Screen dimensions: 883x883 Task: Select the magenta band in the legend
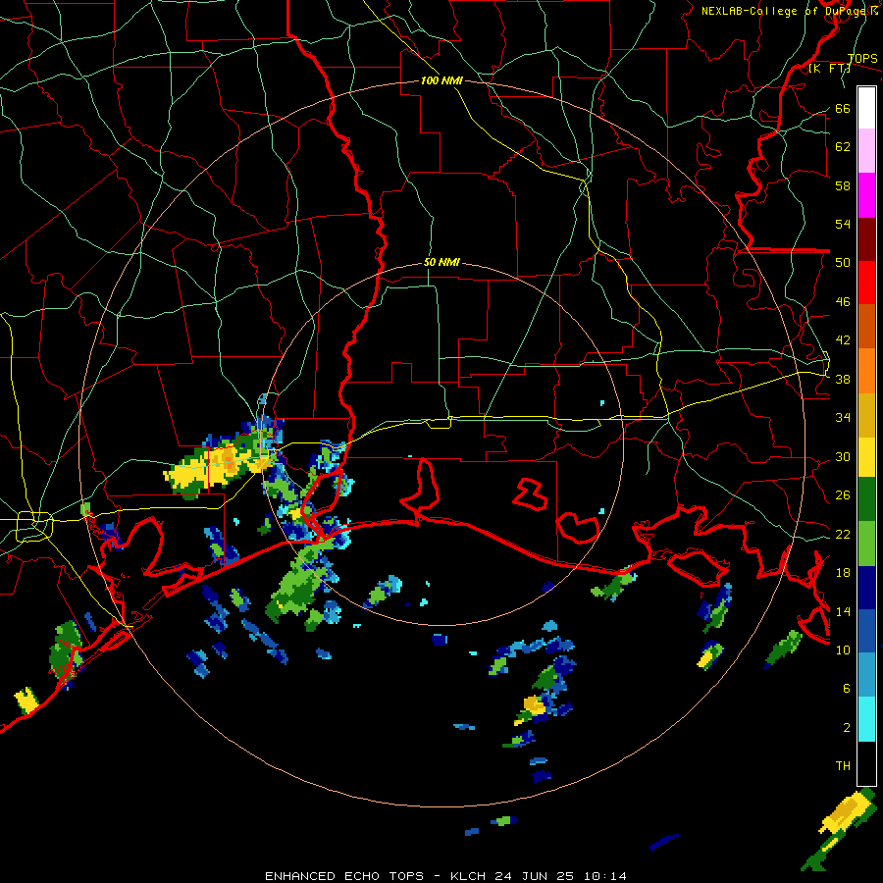[x=866, y=195]
